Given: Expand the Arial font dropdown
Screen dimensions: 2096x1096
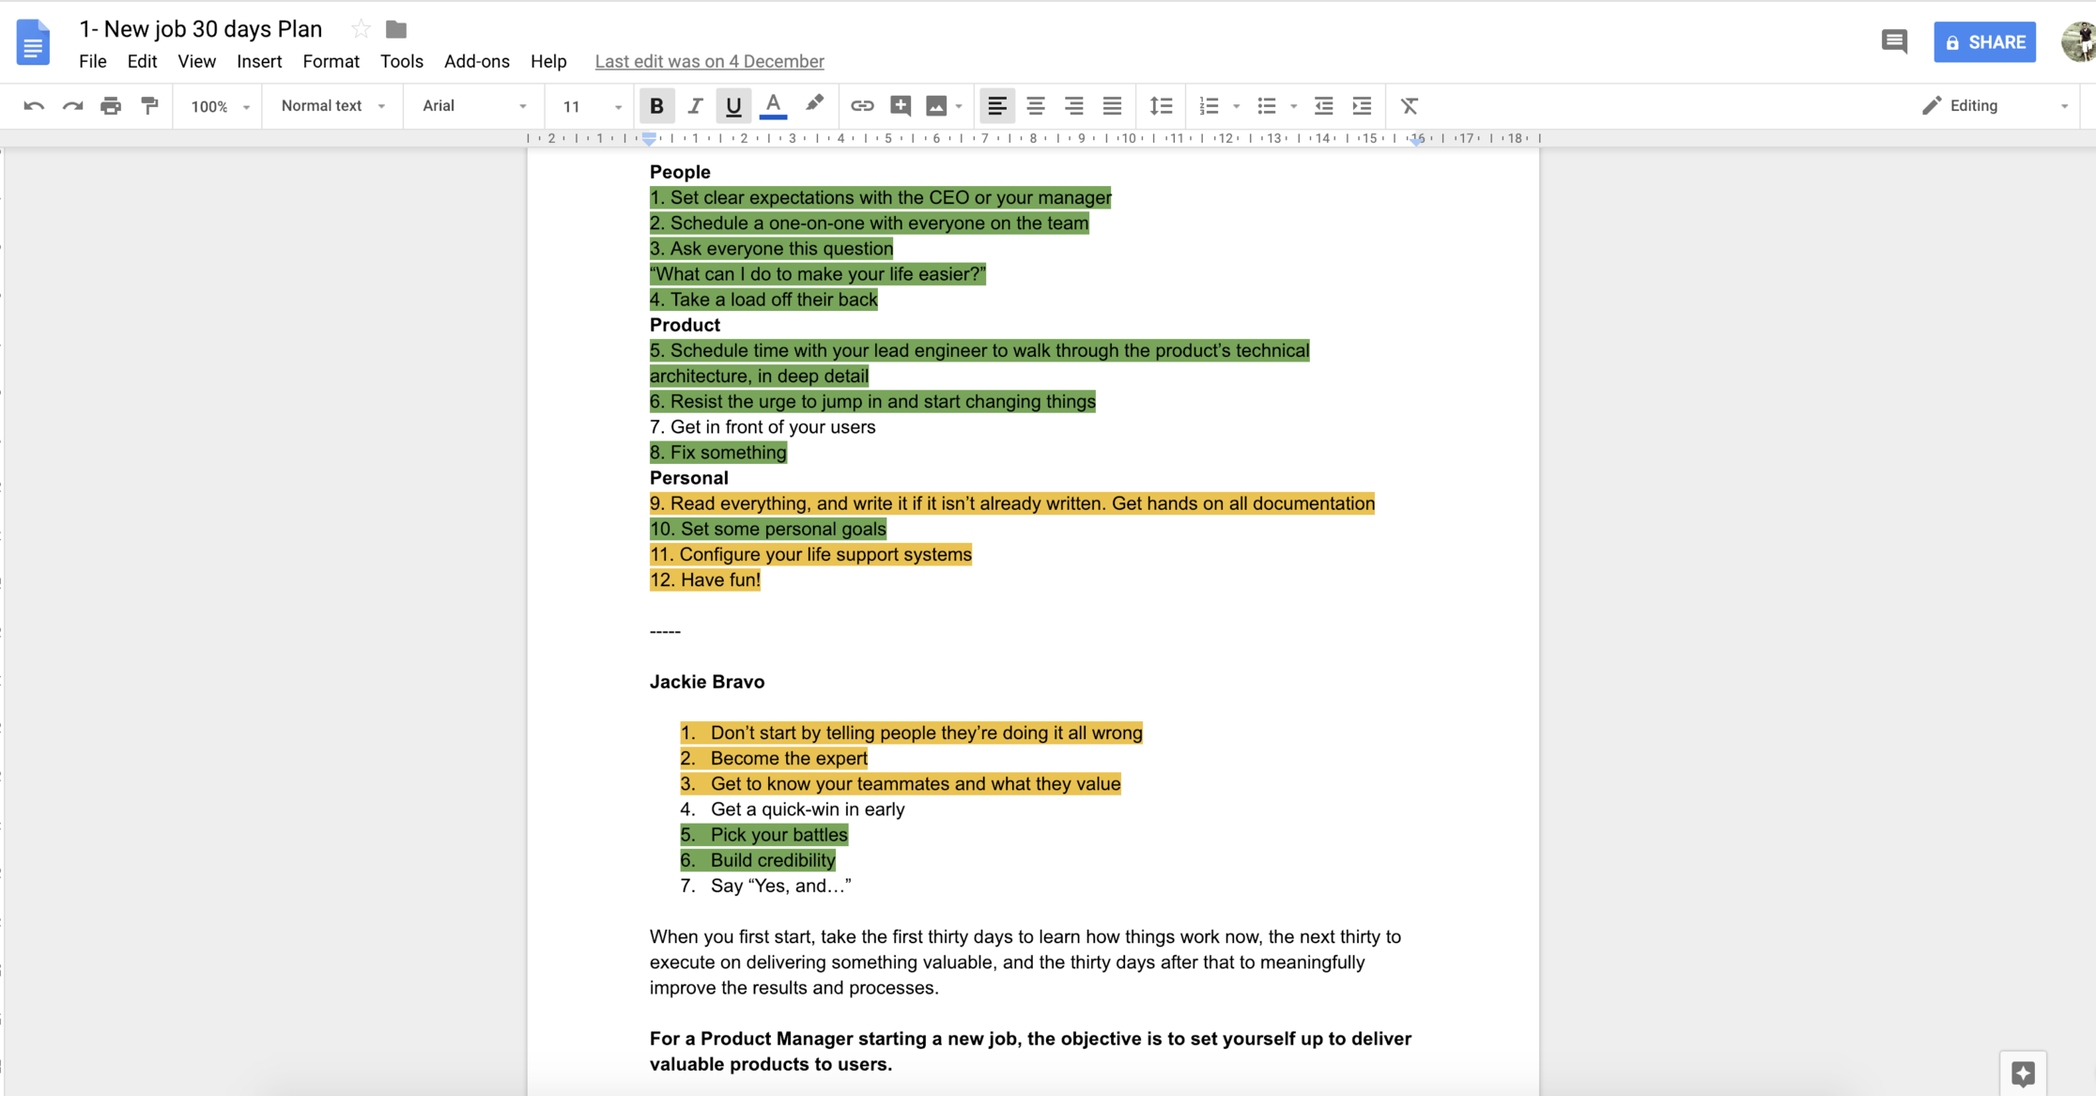Looking at the screenshot, I should 474,106.
